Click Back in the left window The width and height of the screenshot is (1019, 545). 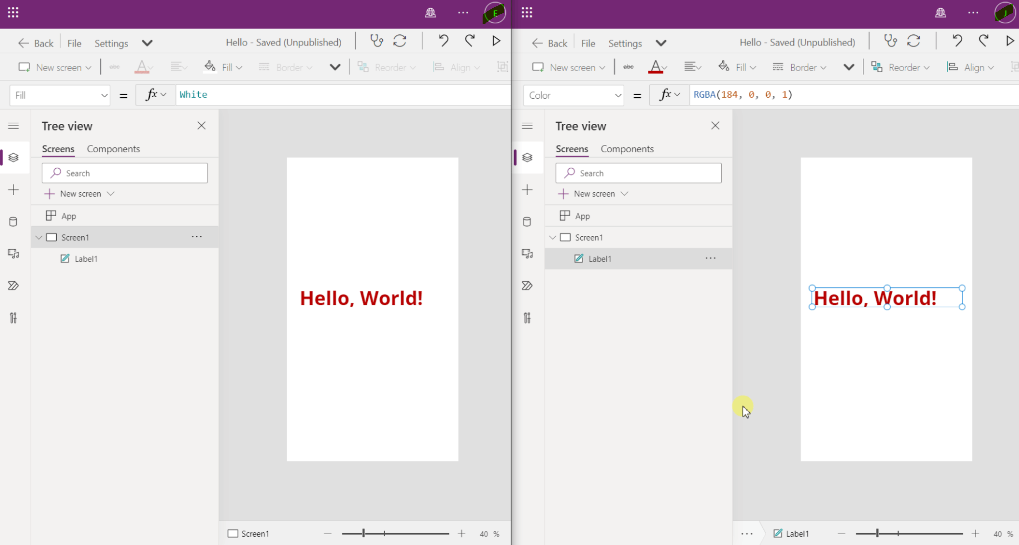click(36, 43)
